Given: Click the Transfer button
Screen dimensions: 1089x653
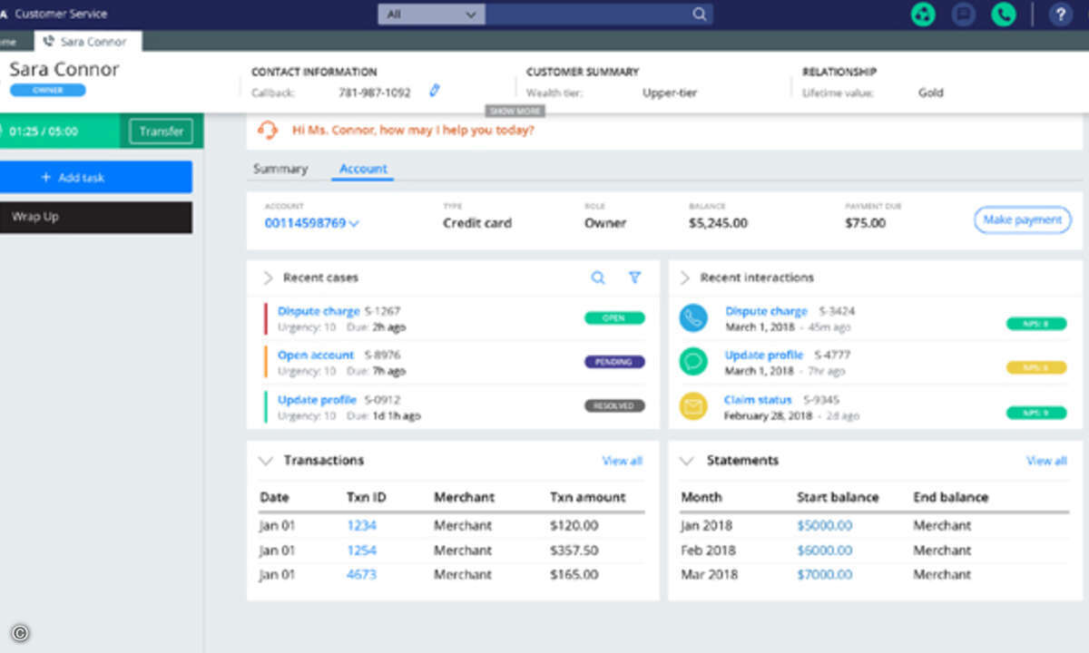Looking at the screenshot, I should coord(162,132).
